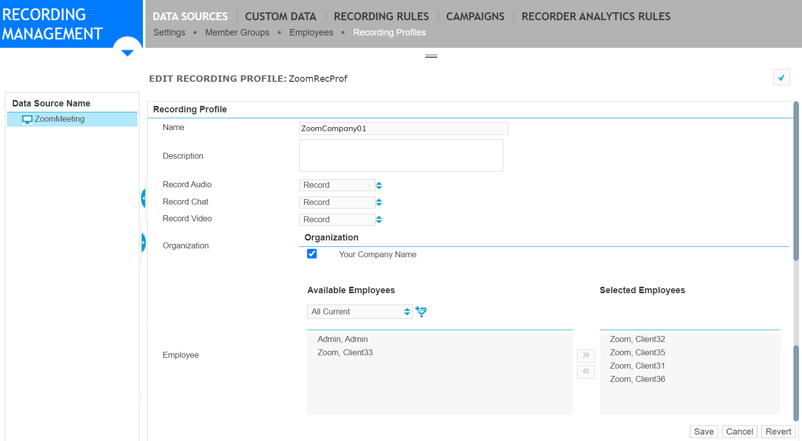Collapse left pane with left arrow handle
This screenshot has width=802, height=441.
(x=143, y=198)
